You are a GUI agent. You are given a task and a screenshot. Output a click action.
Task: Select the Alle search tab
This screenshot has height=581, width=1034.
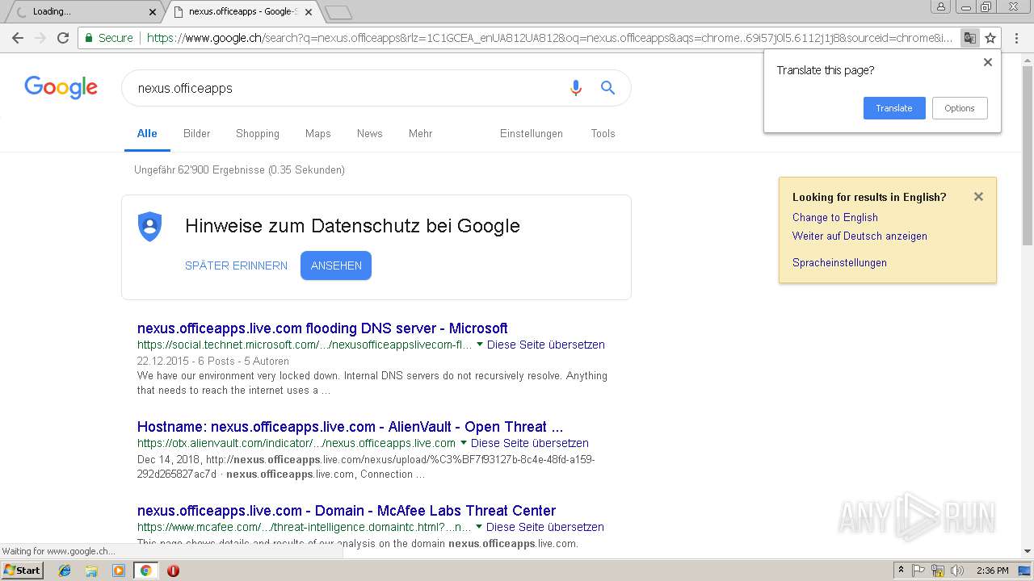pos(147,134)
